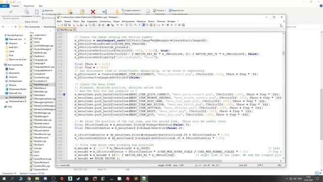Click UTF-8 encoding in Notepad++ status bar
Screen dimensions: 323x182
(x=260, y=165)
